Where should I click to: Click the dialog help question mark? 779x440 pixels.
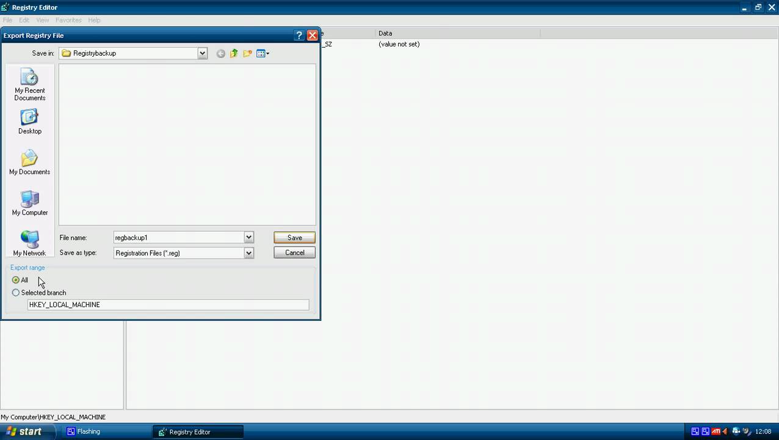[299, 35]
